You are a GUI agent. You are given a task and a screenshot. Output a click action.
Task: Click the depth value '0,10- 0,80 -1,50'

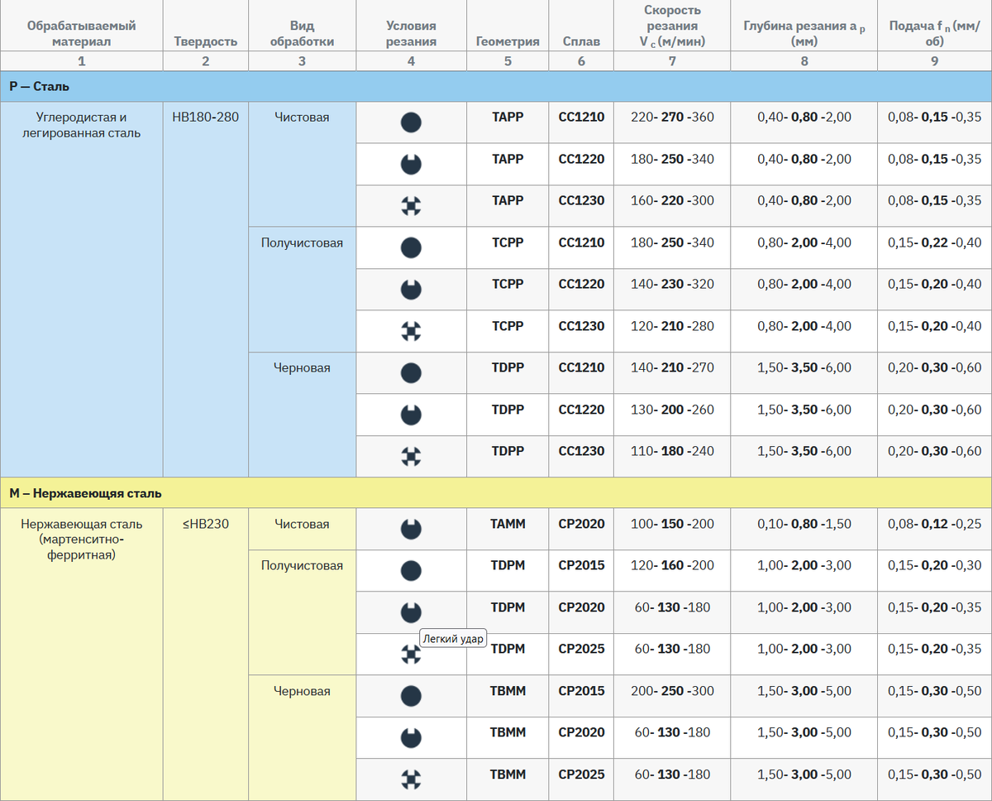pyautogui.click(x=804, y=524)
